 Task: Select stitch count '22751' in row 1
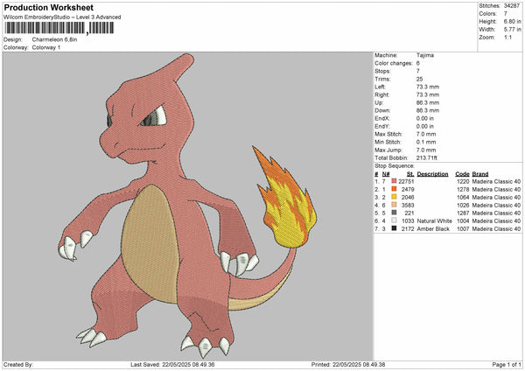click(406, 181)
